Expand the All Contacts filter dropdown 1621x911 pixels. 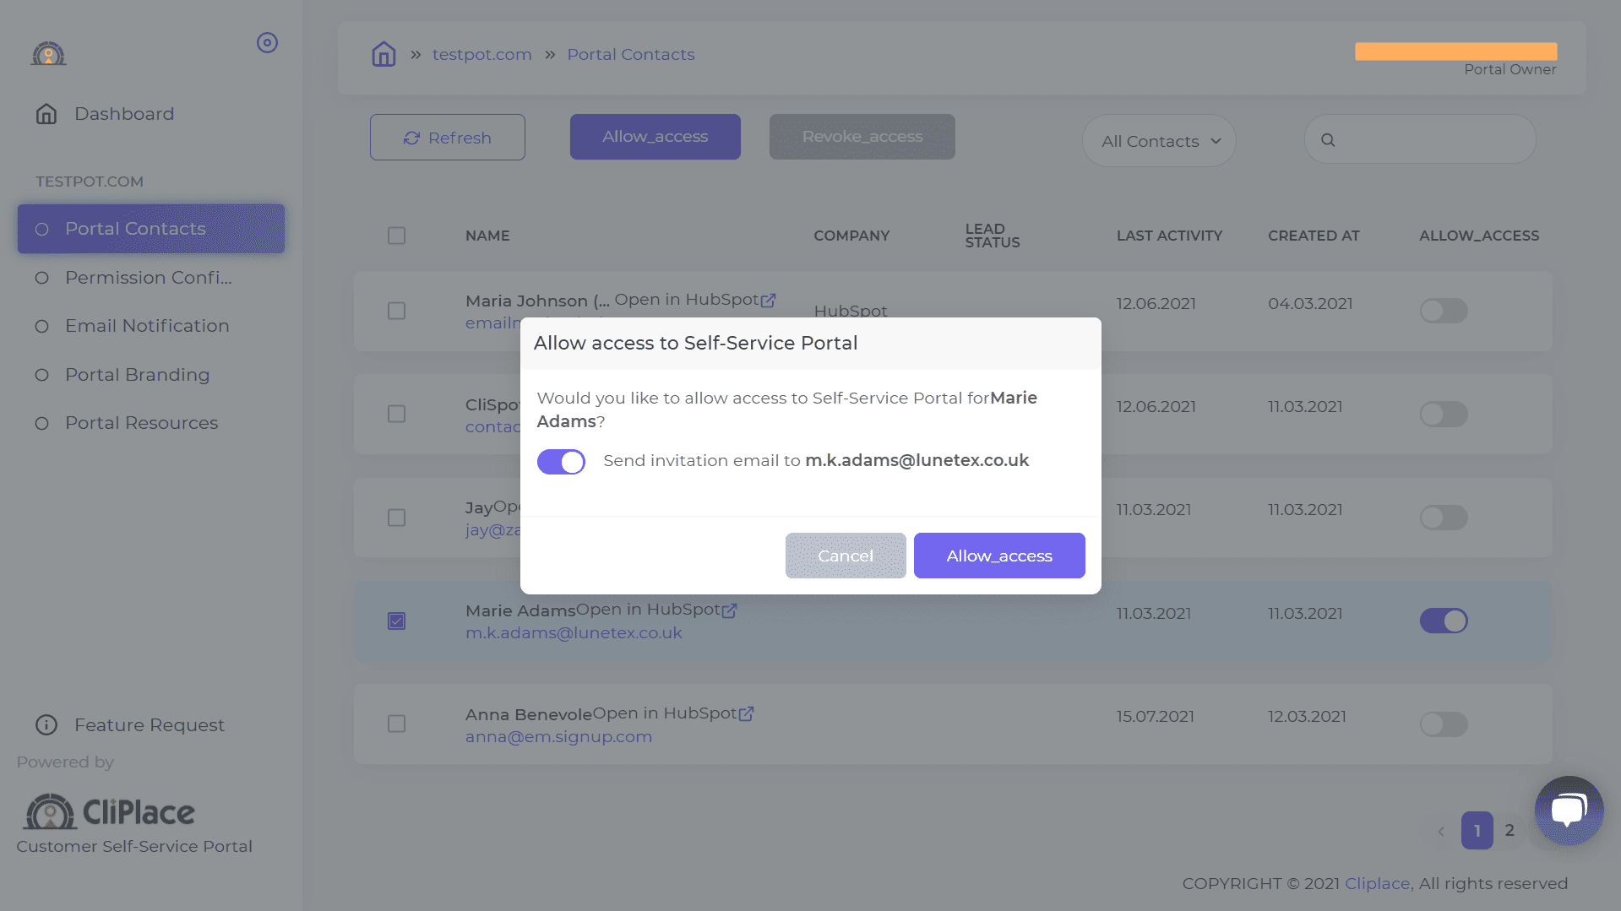[x=1159, y=141]
